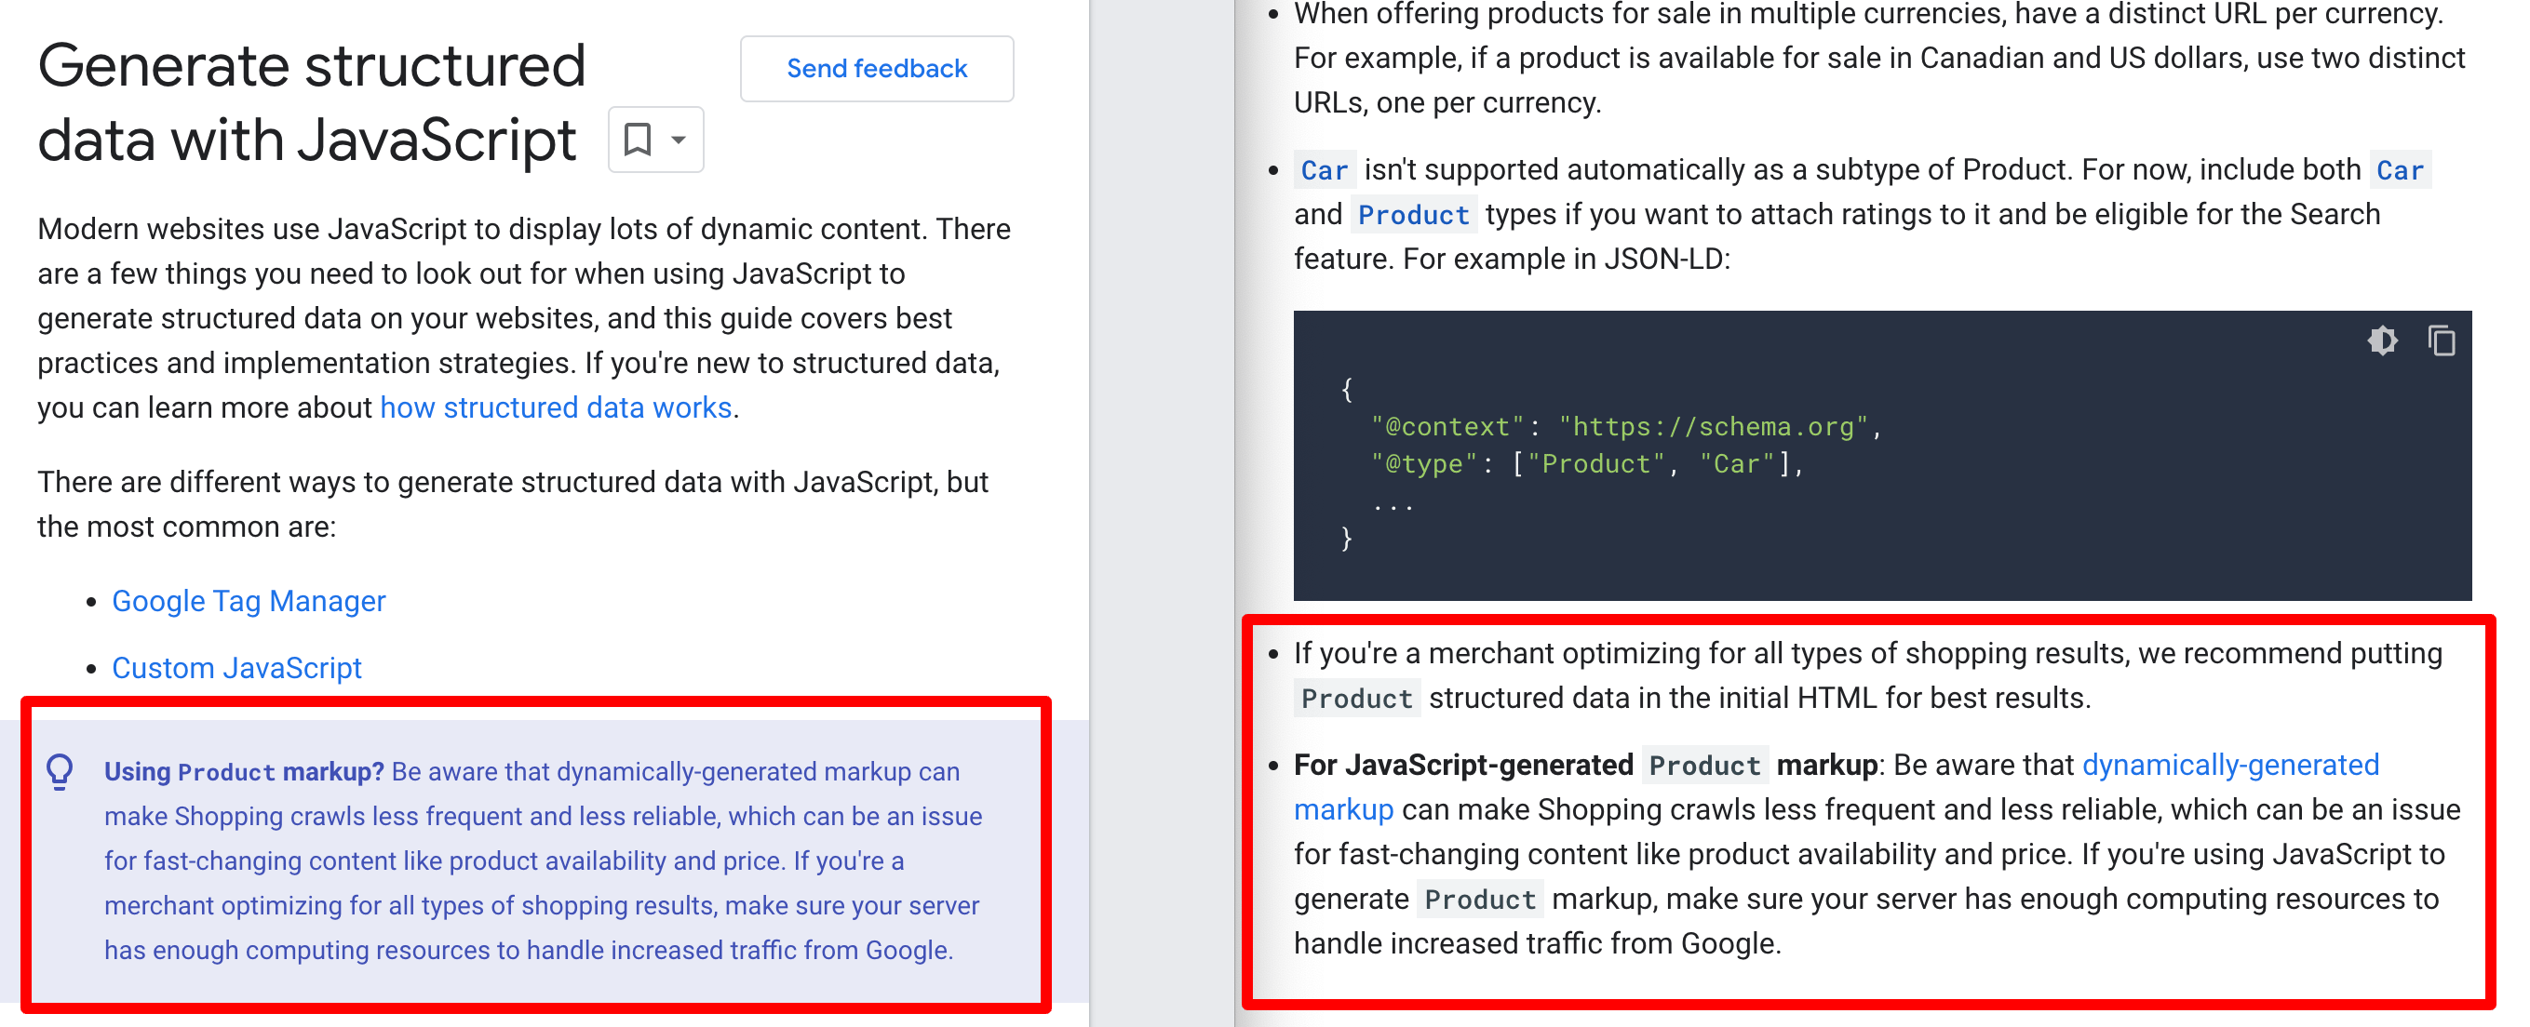Open the "how structured data works" link

click(556, 407)
